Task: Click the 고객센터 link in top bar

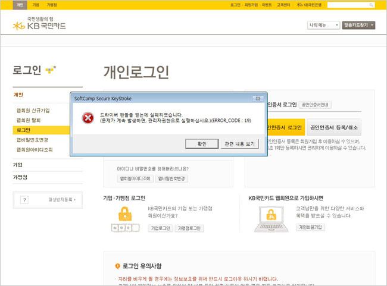Action: [x=283, y=5]
